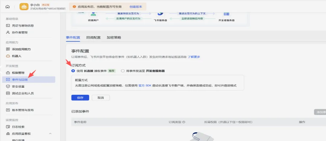Image resolution: width=326 pixels, height=141 pixels.
Task: Click the 推荐 badge
Action: pos(112,71)
